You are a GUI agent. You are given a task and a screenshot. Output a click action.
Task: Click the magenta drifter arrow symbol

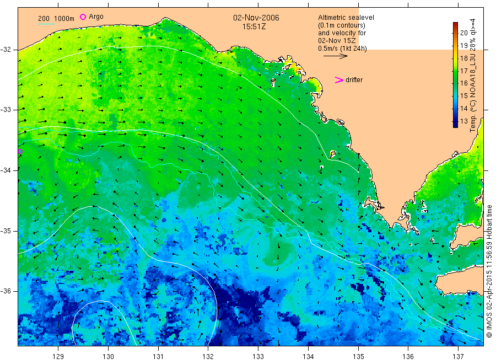coord(339,80)
